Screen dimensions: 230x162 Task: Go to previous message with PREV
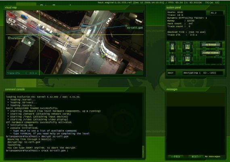pyautogui.click(x=176, y=157)
